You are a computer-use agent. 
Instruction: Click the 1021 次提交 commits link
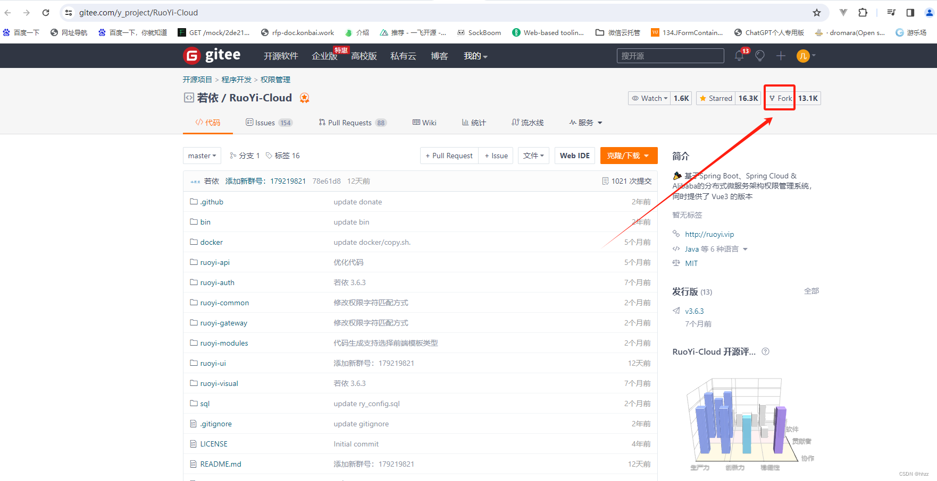click(627, 181)
